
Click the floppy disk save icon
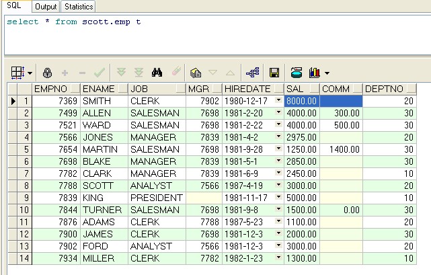click(274, 73)
